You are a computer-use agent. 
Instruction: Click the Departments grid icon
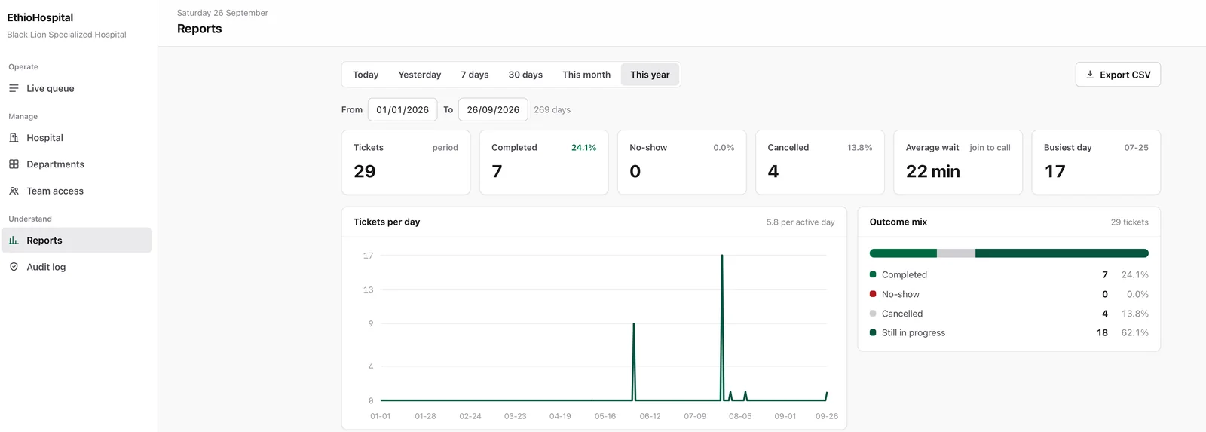click(14, 164)
